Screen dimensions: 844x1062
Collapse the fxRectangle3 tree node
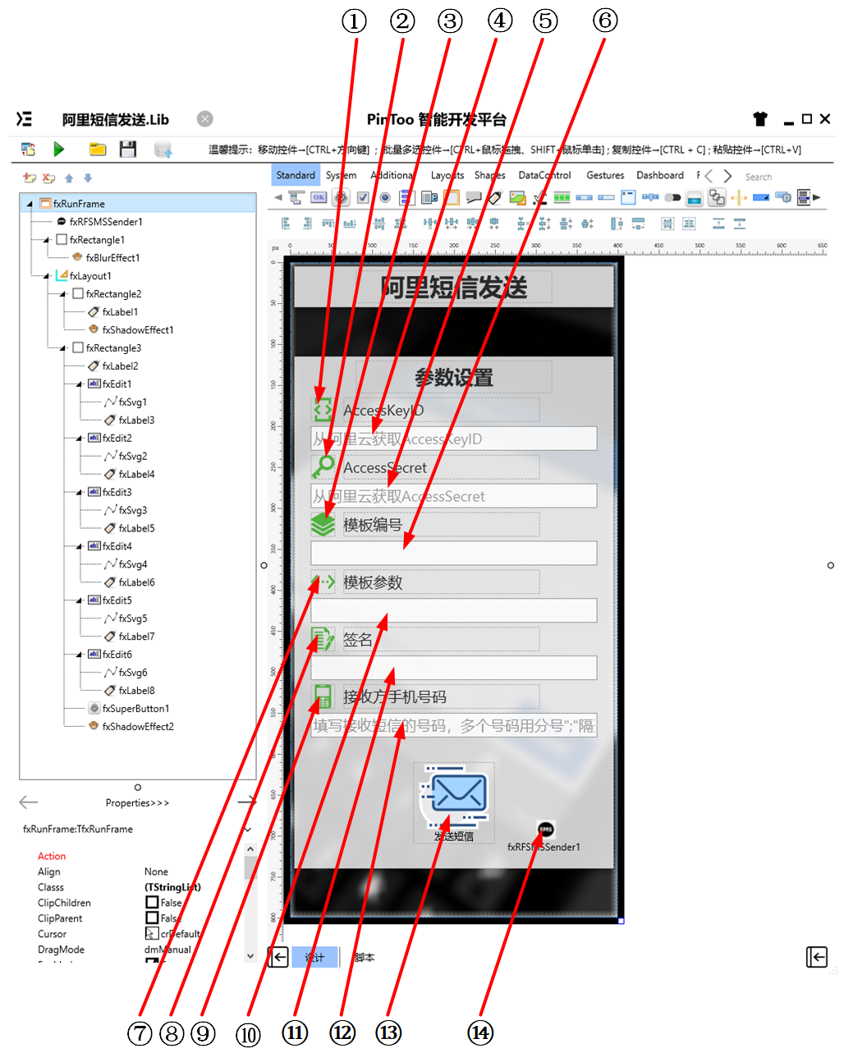pyautogui.click(x=62, y=348)
